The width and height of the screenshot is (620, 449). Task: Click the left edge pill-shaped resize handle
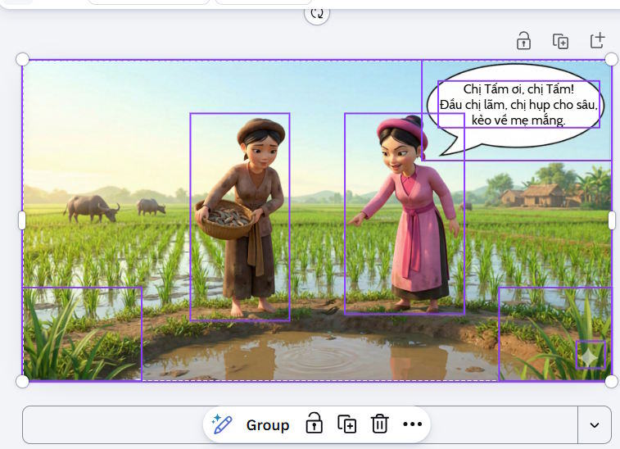(22, 220)
